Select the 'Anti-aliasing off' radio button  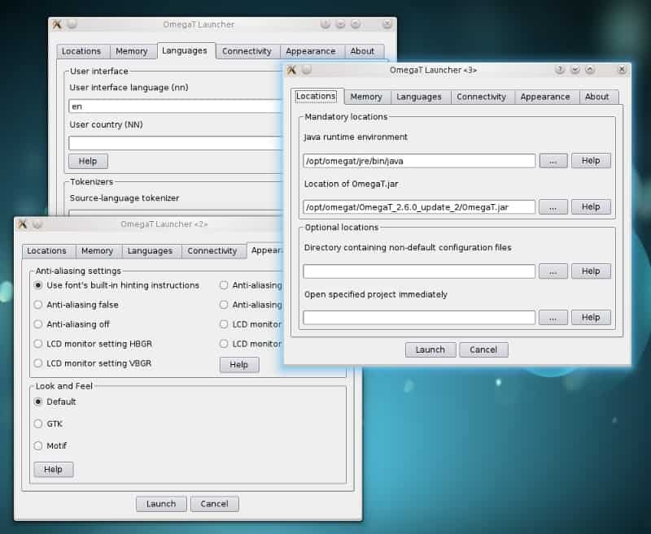pyautogui.click(x=38, y=324)
